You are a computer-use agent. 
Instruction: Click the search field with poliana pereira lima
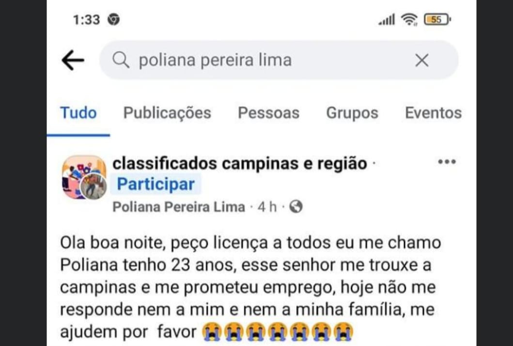[x=271, y=61]
